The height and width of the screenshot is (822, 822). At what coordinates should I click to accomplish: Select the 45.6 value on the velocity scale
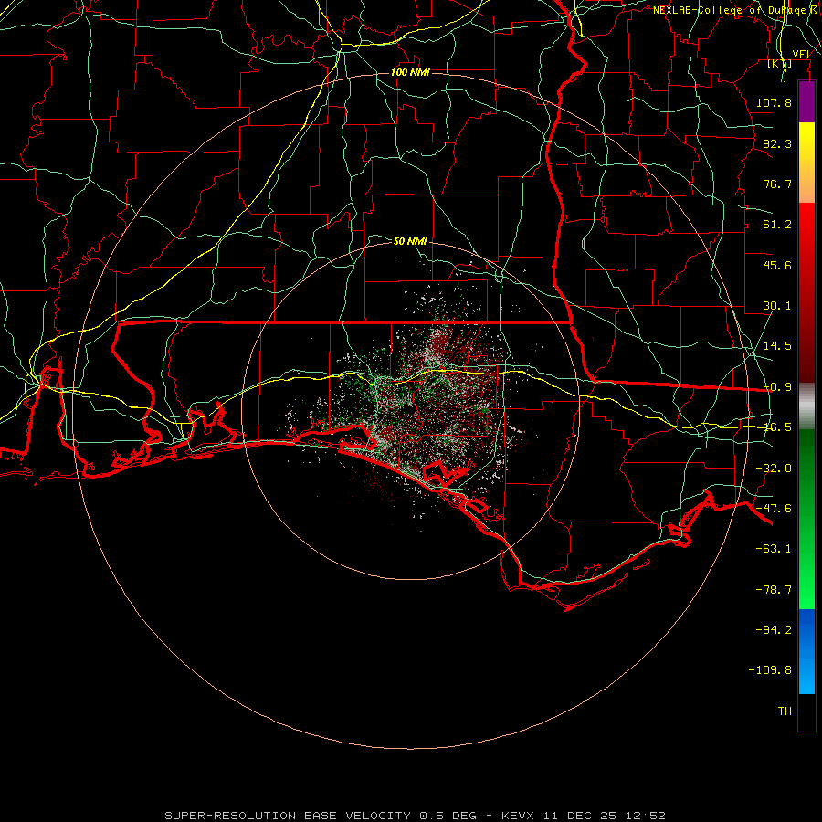777,265
